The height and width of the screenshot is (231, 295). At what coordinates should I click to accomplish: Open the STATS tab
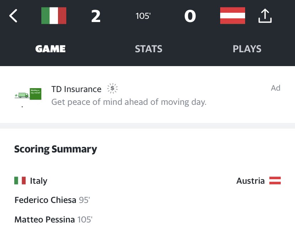(149, 49)
